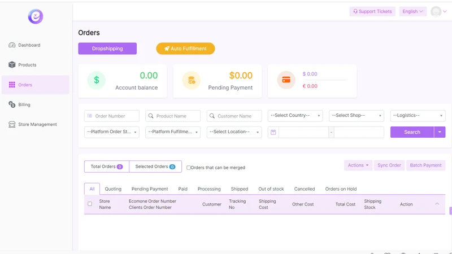Focus the Customer Name search field
This screenshot has width=452, height=254.
point(234,116)
